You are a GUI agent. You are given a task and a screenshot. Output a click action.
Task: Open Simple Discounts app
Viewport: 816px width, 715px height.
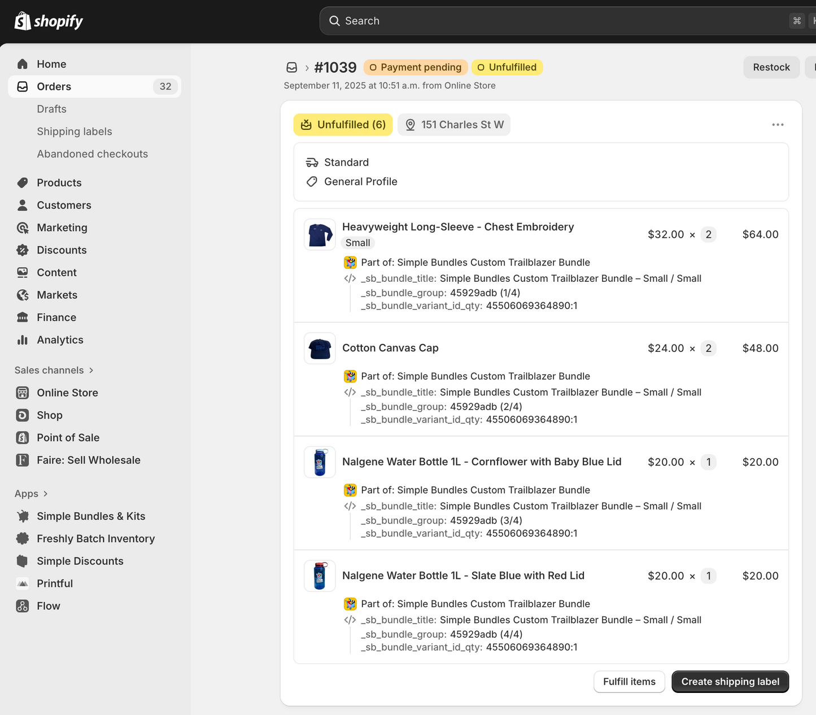click(80, 561)
